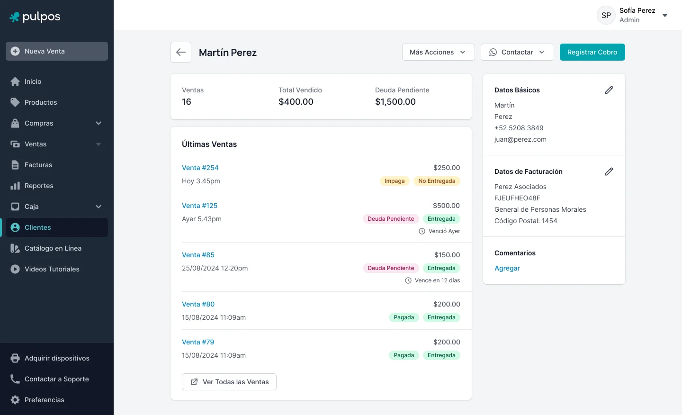The width and height of the screenshot is (682, 415).
Task: Go to Productos in the sidebar
Action: (57, 102)
